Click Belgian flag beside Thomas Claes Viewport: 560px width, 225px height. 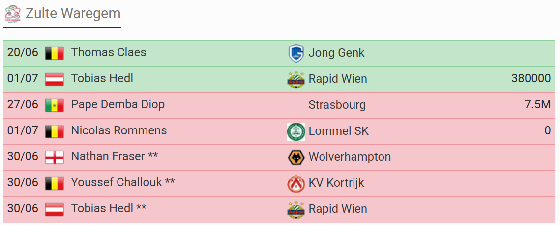pyautogui.click(x=54, y=53)
